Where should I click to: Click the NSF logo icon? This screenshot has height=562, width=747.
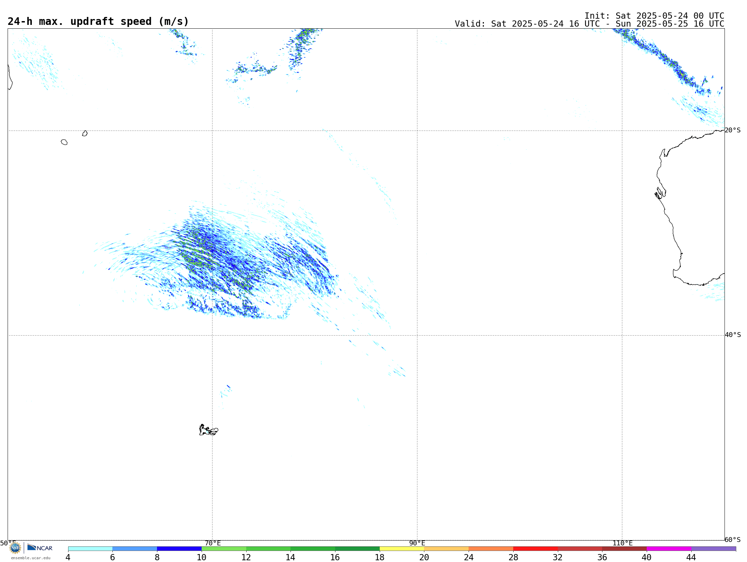(15, 548)
